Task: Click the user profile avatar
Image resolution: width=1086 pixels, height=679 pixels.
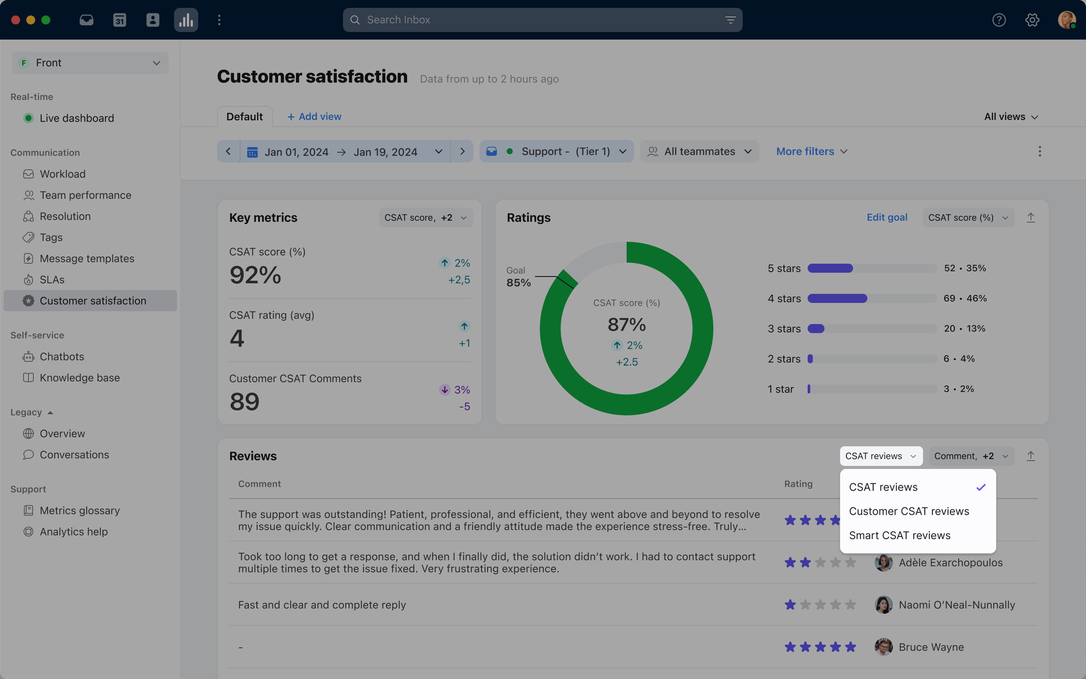Action: click(x=1067, y=20)
